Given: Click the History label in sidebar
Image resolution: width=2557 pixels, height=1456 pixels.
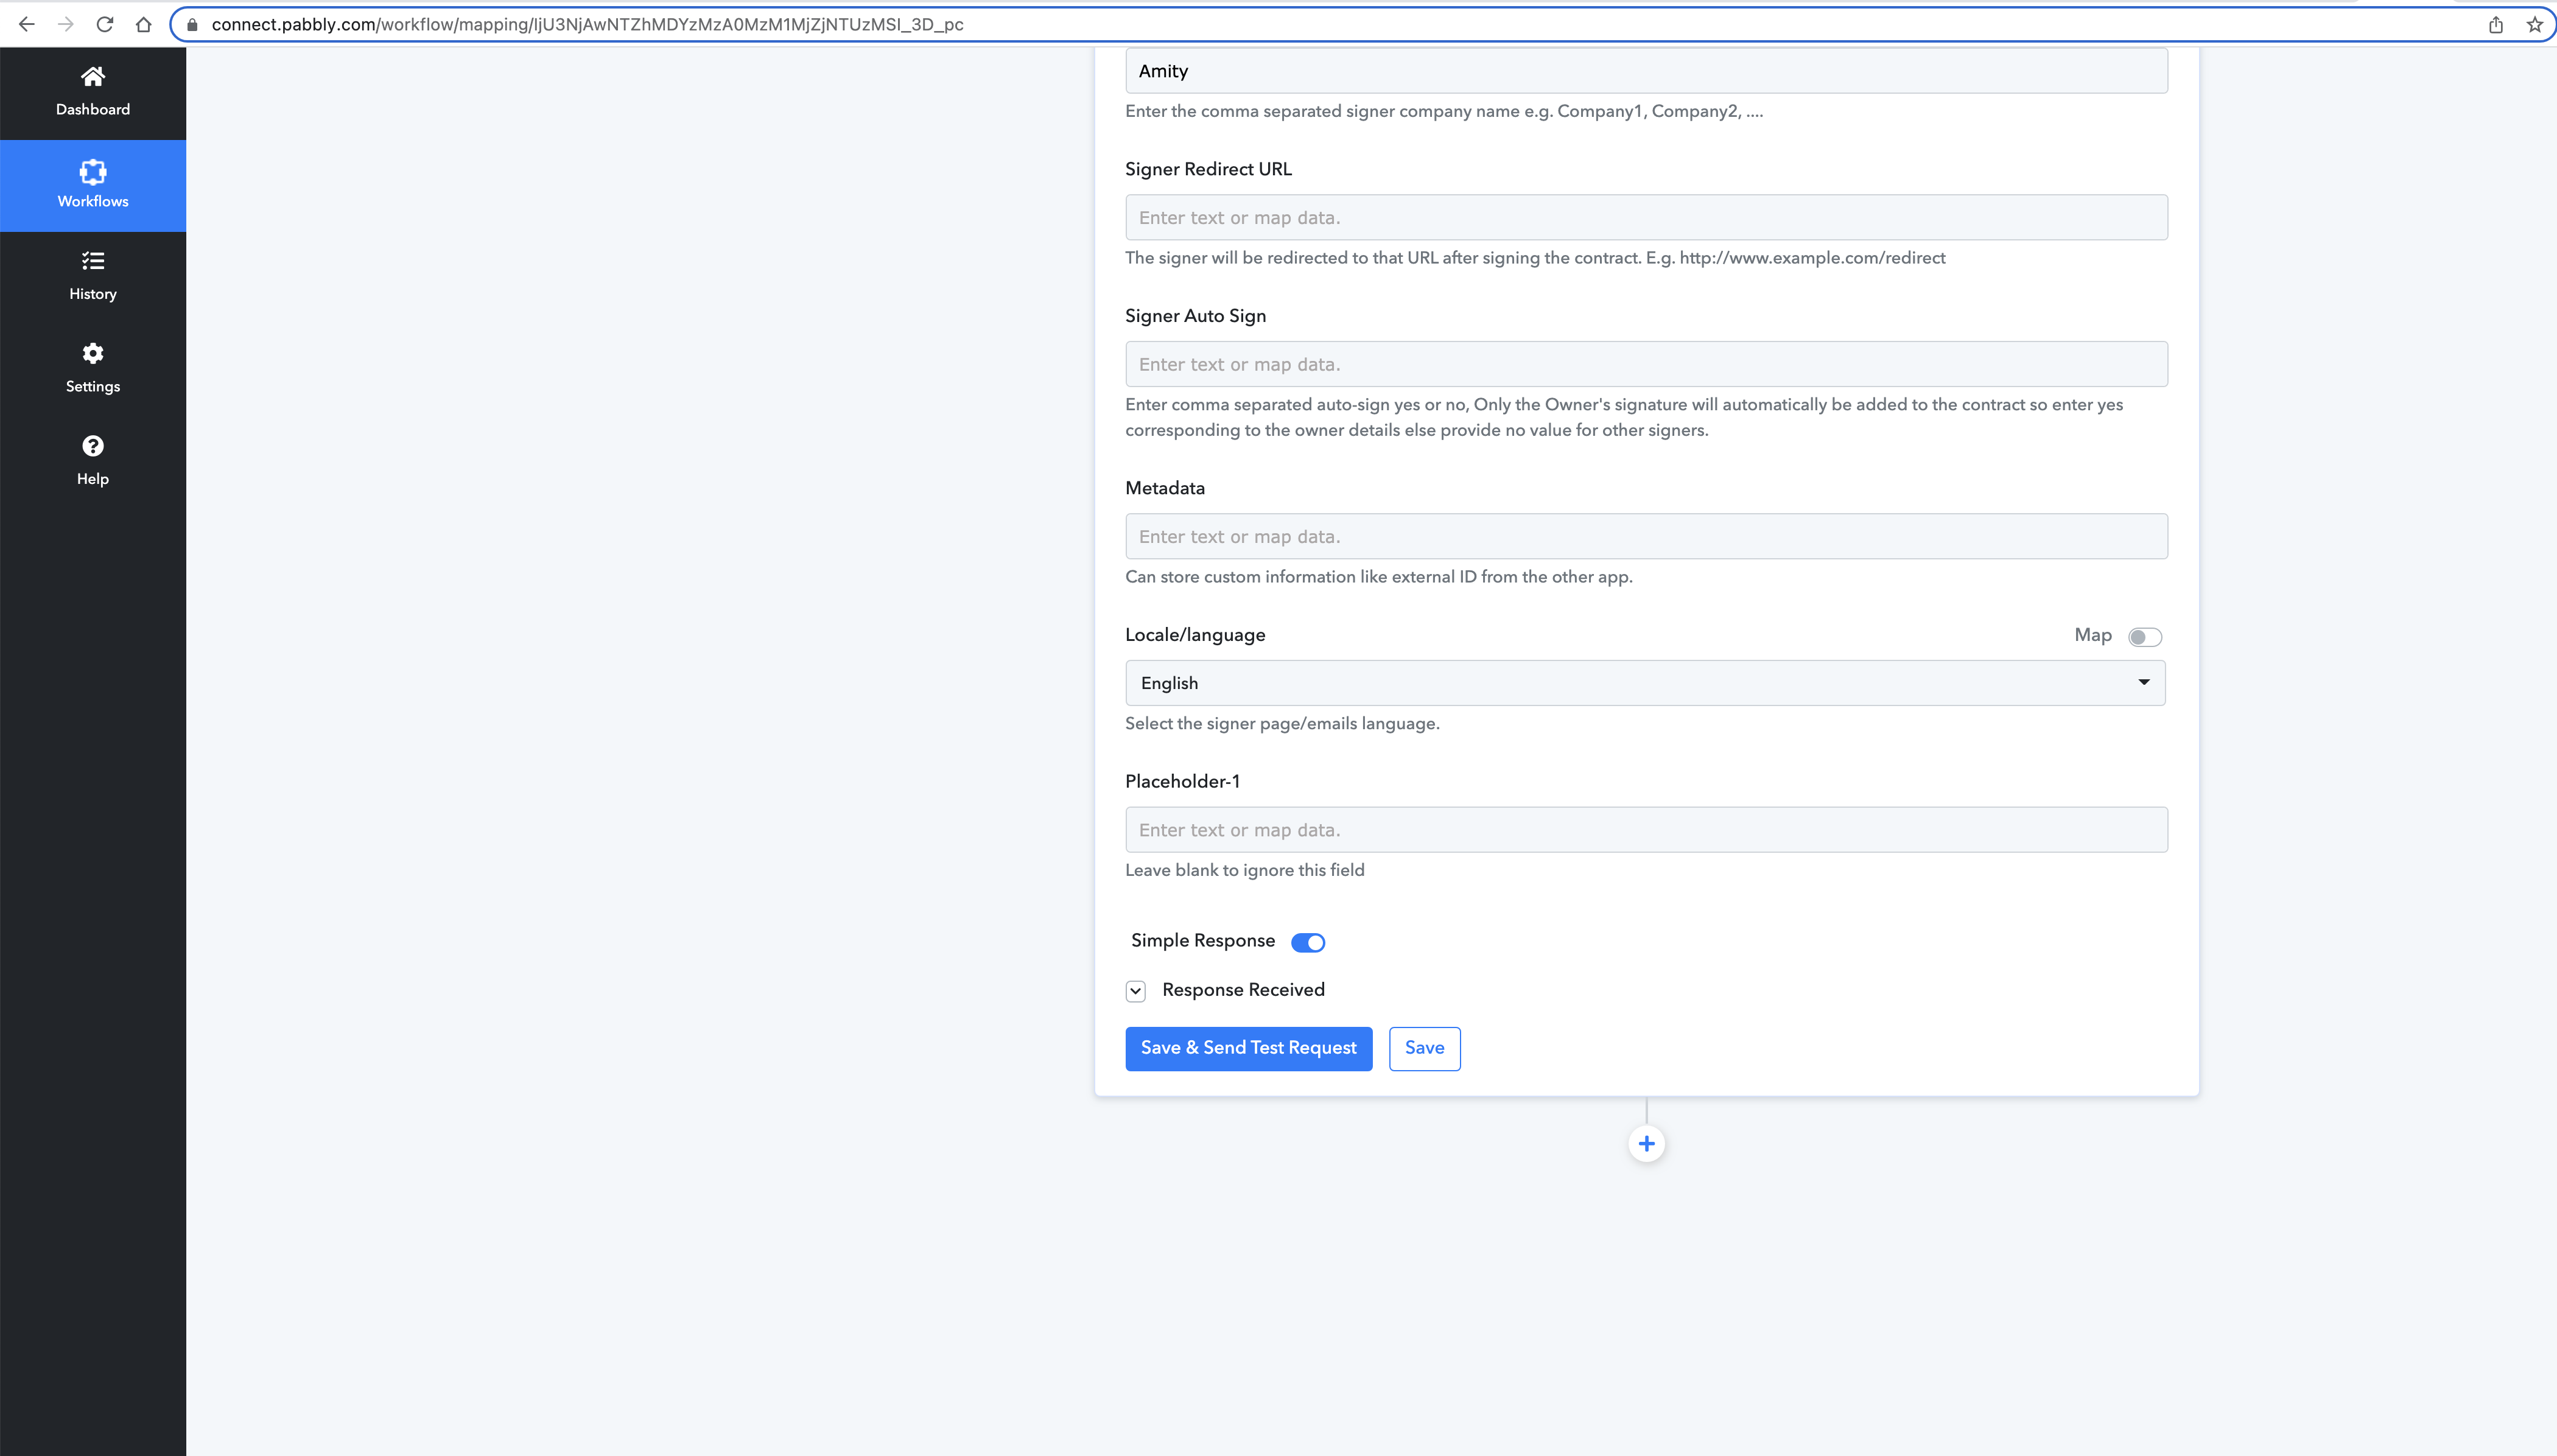Looking at the screenshot, I should 92,294.
